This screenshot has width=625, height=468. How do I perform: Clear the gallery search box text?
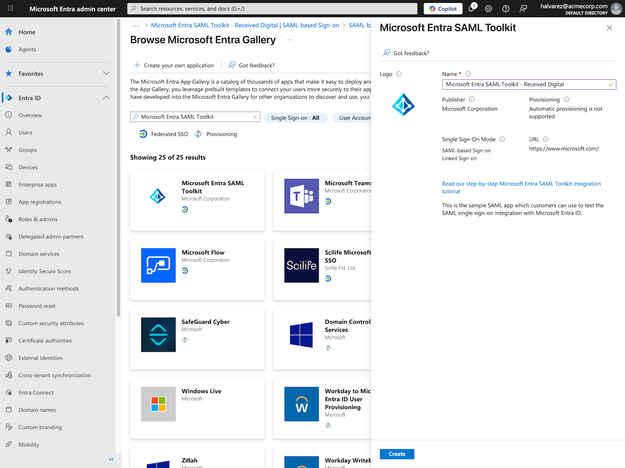tap(255, 117)
